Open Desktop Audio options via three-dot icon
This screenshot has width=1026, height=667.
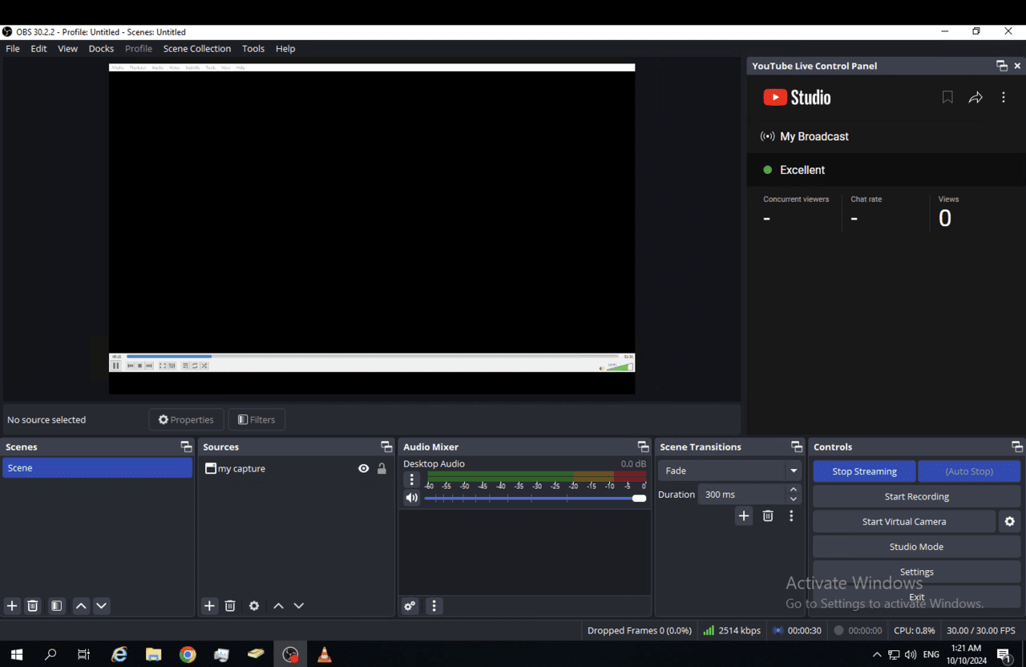[x=411, y=479]
